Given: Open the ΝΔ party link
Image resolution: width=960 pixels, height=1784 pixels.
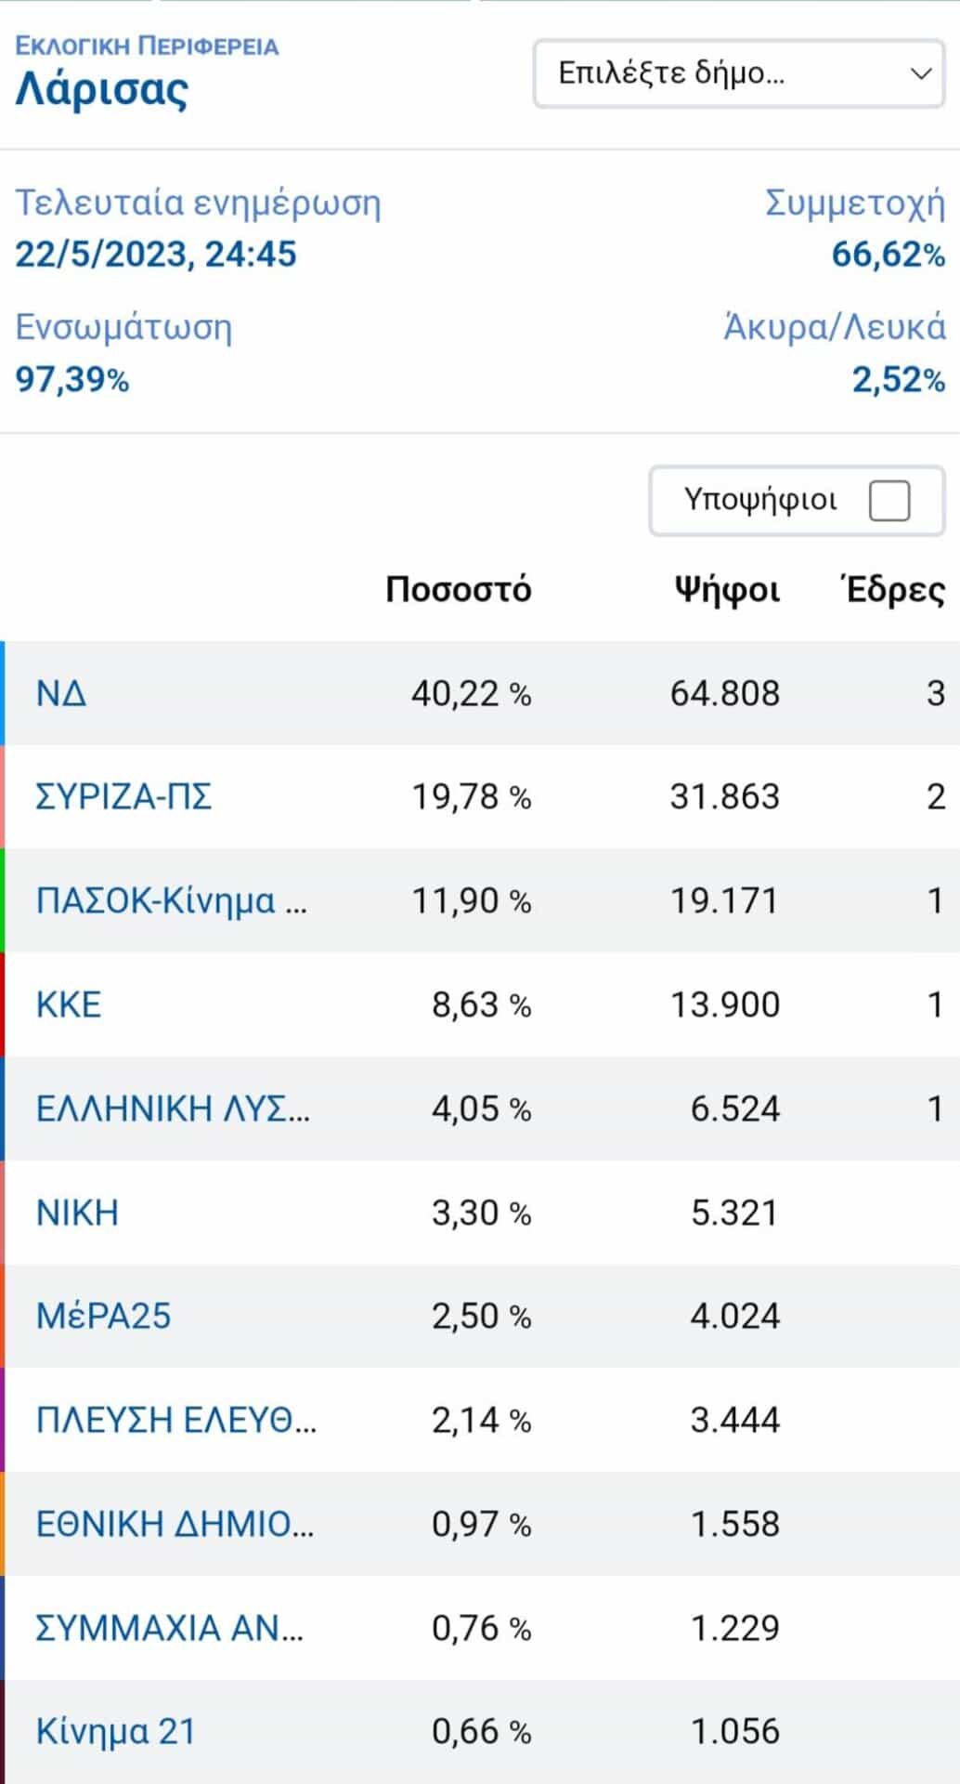Looking at the screenshot, I should [61, 693].
